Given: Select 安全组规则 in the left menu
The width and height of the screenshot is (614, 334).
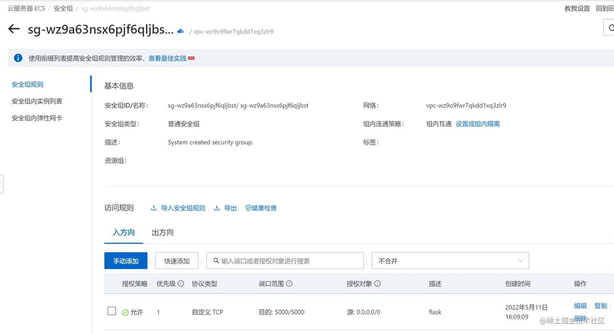Looking at the screenshot, I should (28, 84).
